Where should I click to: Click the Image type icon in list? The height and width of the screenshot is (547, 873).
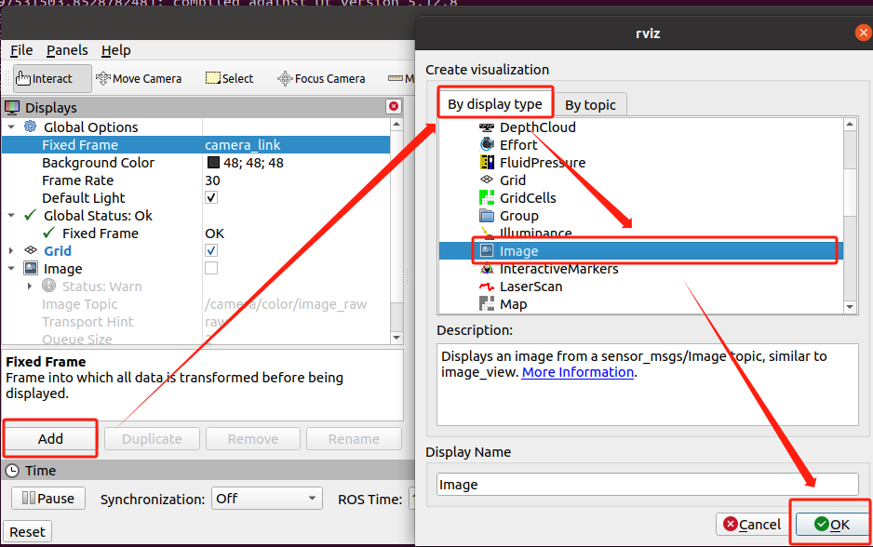click(487, 251)
